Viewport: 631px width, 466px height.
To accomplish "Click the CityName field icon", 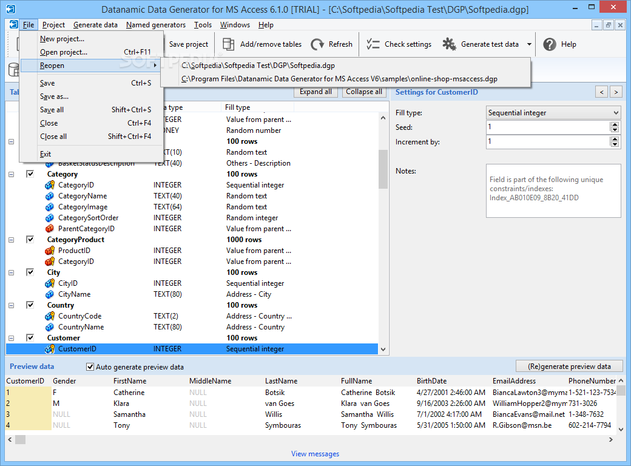I will pyautogui.click(x=50, y=294).
